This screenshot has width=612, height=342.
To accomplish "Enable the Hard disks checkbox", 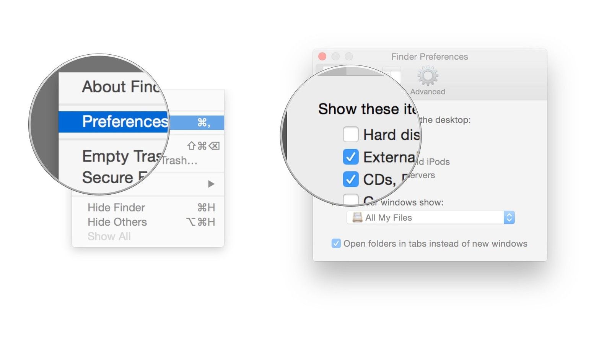I will (x=351, y=135).
